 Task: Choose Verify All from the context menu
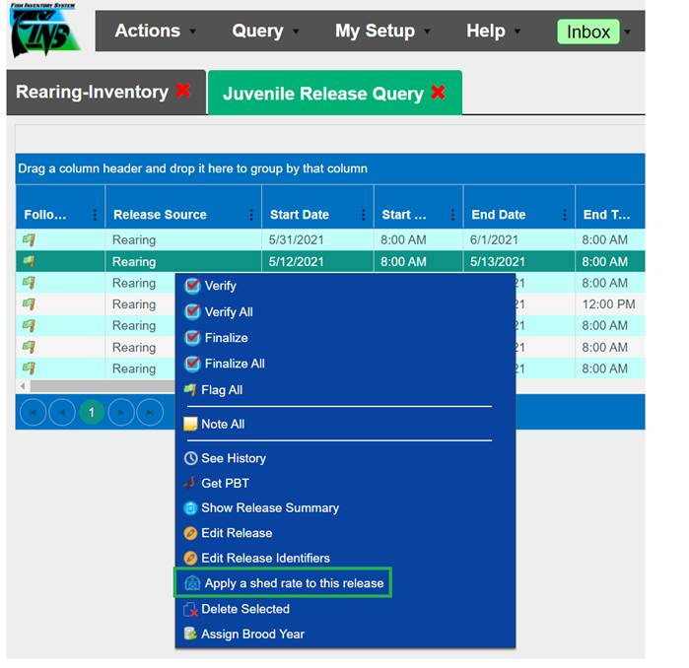tap(229, 311)
